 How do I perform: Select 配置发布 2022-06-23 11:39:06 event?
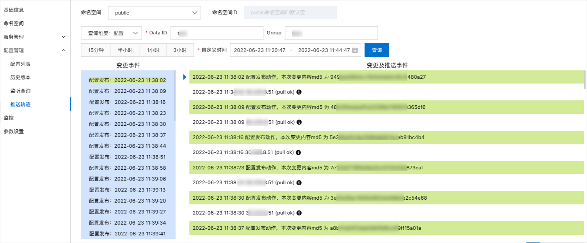click(128, 179)
